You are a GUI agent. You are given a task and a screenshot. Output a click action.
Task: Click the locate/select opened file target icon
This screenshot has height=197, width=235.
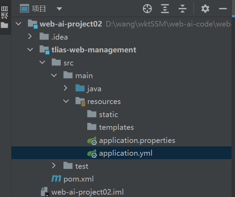pyautogui.click(x=147, y=9)
